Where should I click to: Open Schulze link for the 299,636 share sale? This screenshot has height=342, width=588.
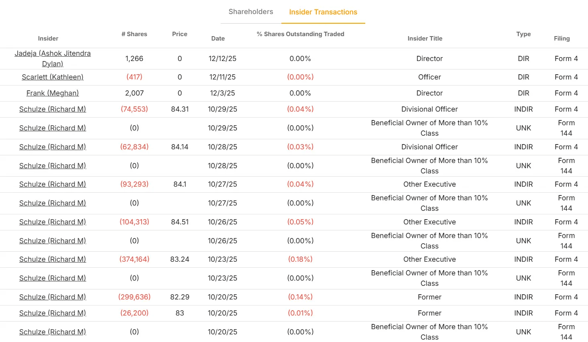click(53, 297)
